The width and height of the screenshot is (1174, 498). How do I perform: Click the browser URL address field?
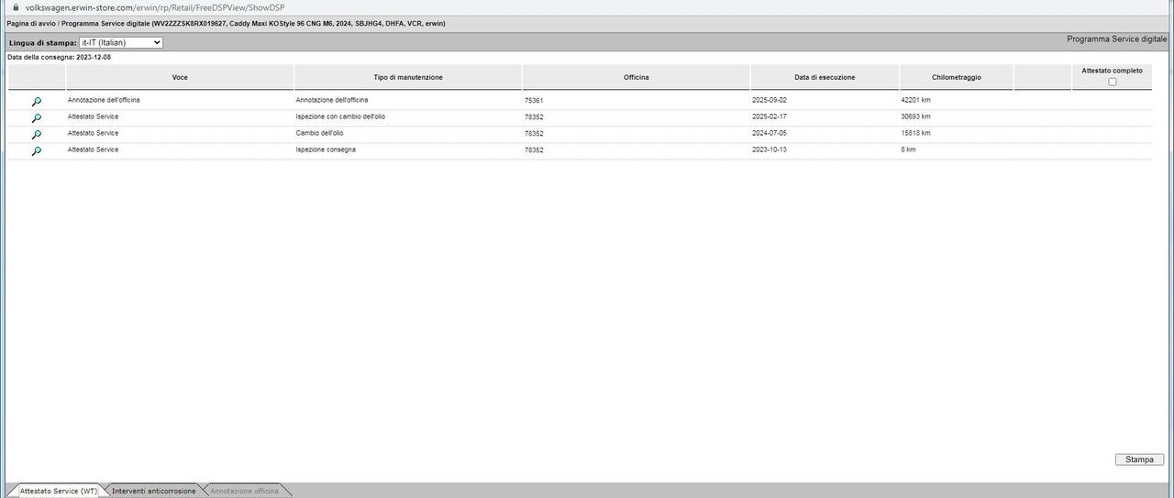[x=154, y=7]
